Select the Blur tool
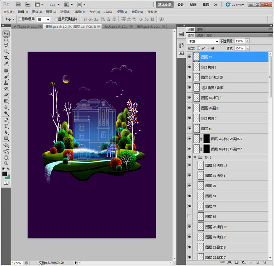Viewport: 274px width, 266px height. pyautogui.click(x=6, y=107)
